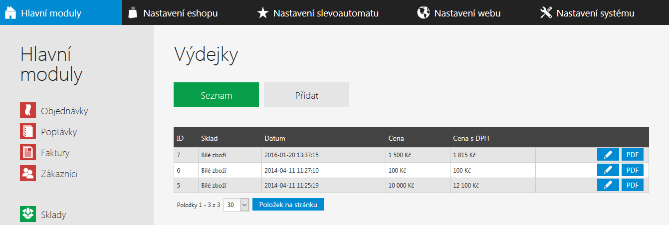The image size is (669, 225).
Task: Switch to Nastavení eshopu menu
Action: click(x=173, y=12)
